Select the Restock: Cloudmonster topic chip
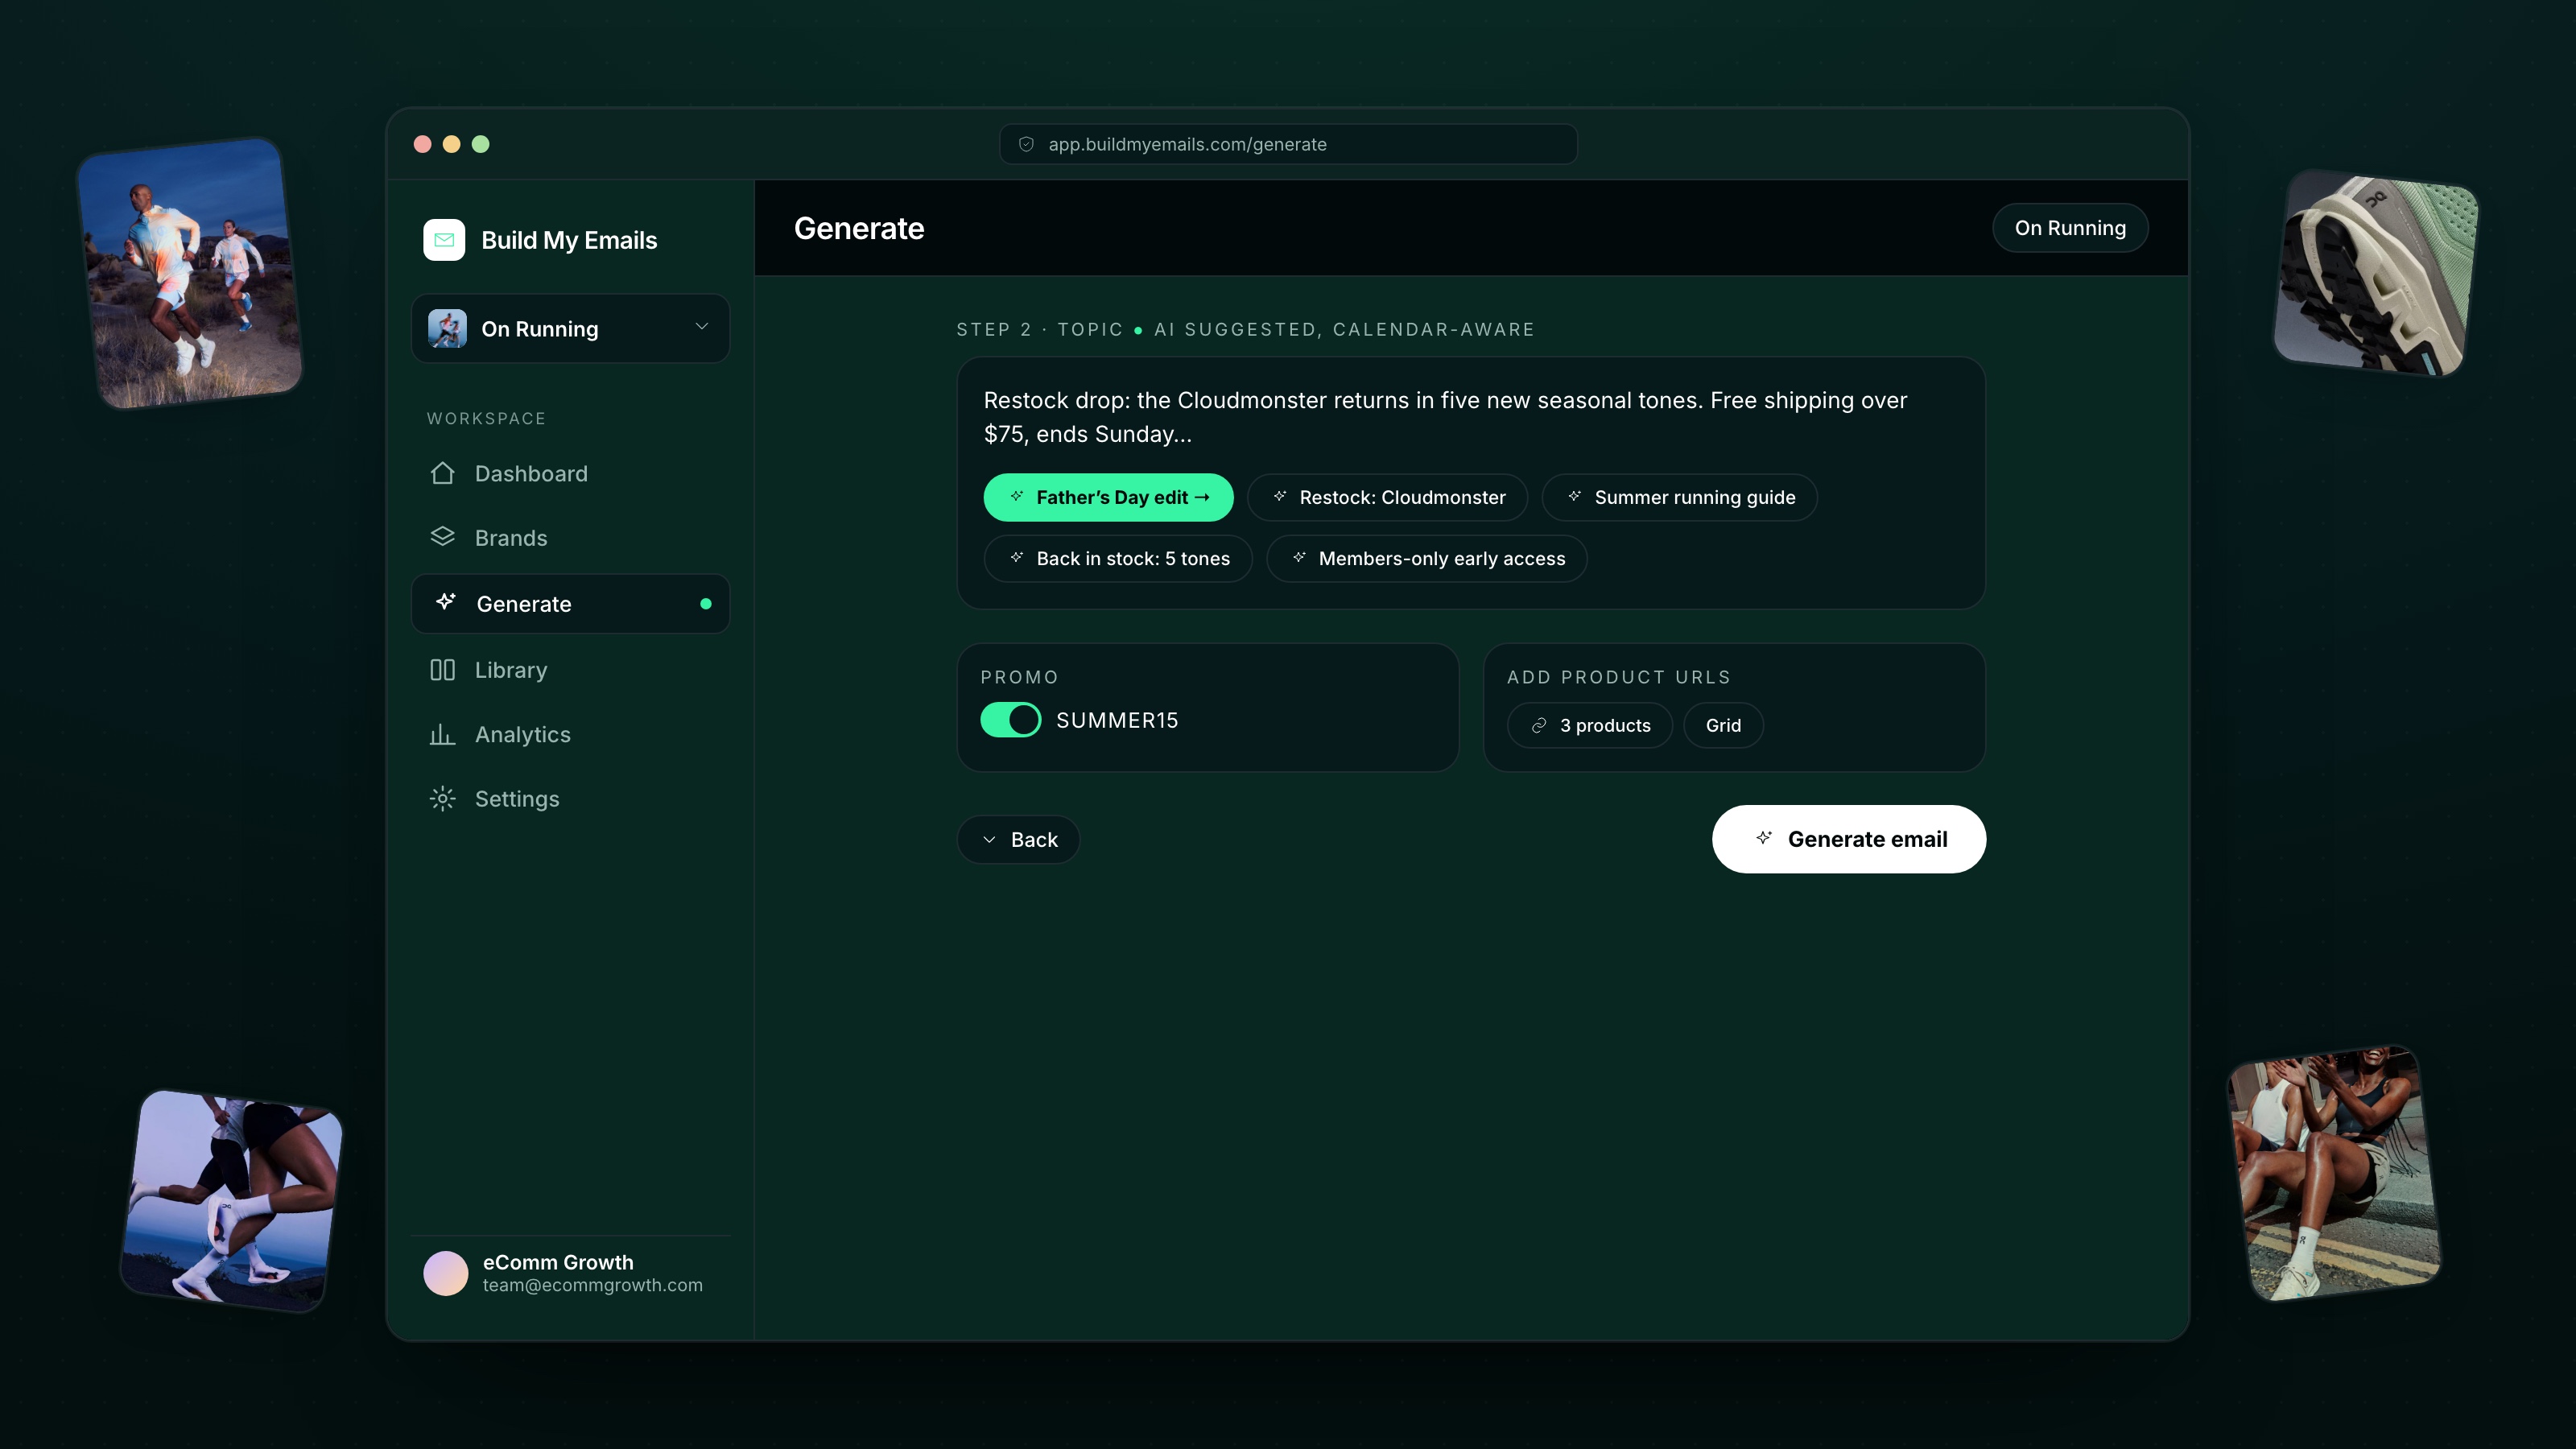Viewport: 2576px width, 1449px height. pyautogui.click(x=1387, y=497)
